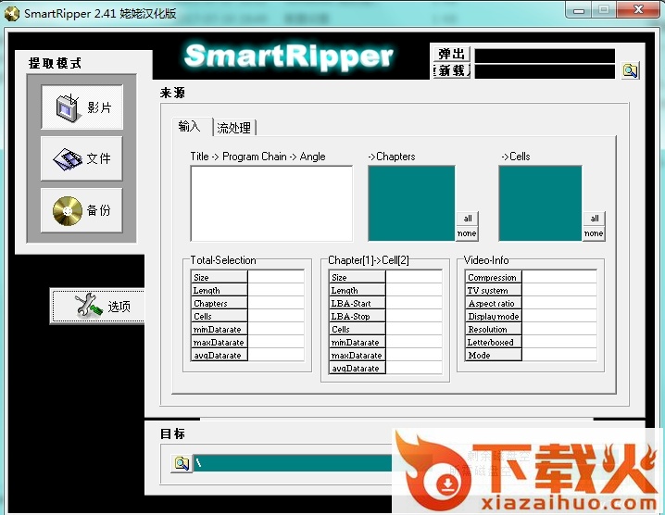
Task: Click avgDatarate in Total-Selection
Action: tap(219, 355)
